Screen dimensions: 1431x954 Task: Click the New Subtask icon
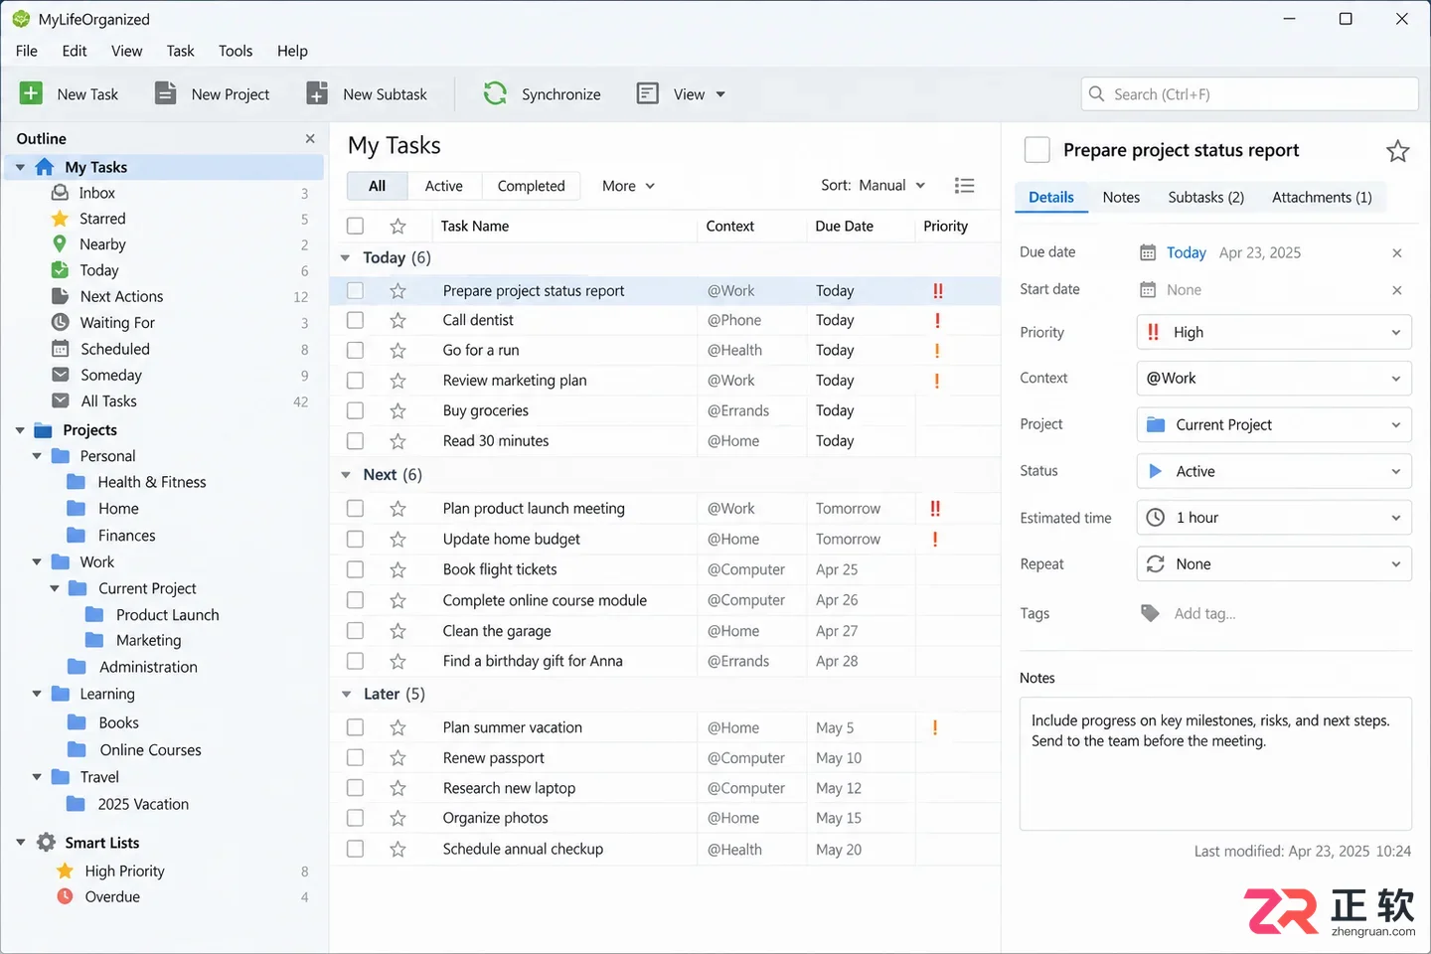tap(317, 93)
